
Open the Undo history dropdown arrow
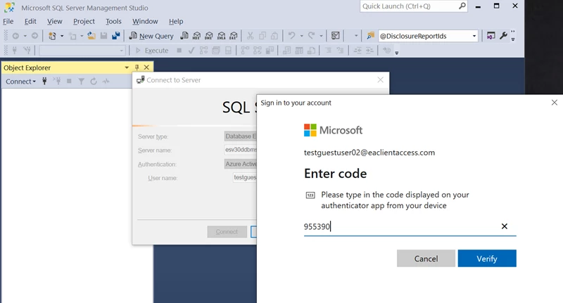click(x=301, y=36)
